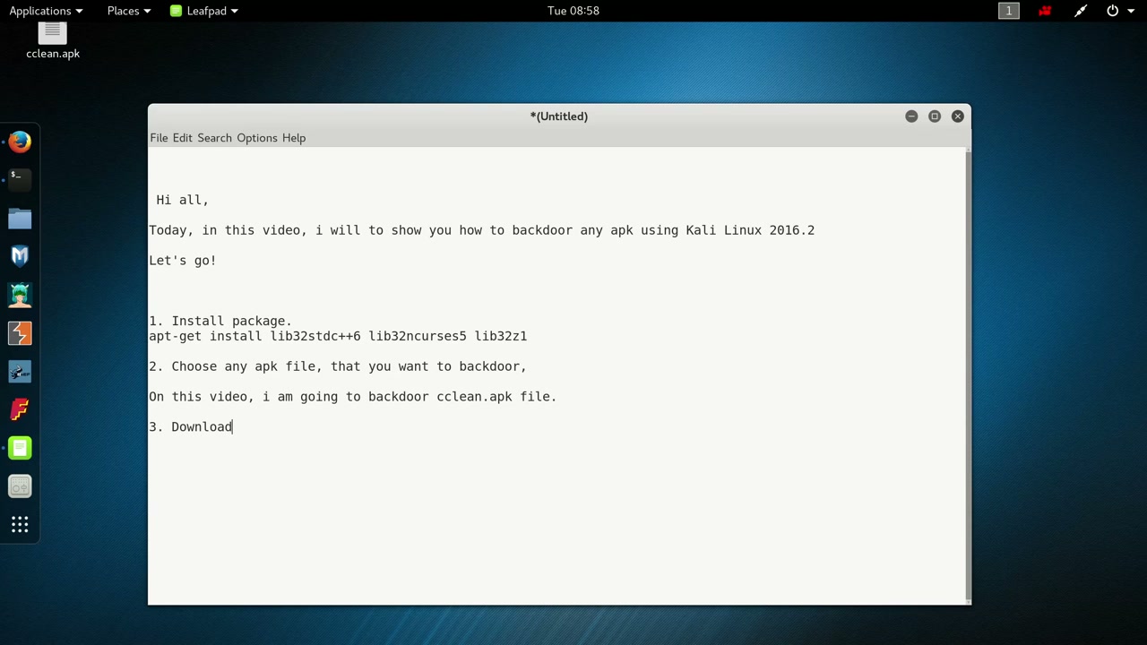
Task: Open the Help menu
Action: point(294,138)
